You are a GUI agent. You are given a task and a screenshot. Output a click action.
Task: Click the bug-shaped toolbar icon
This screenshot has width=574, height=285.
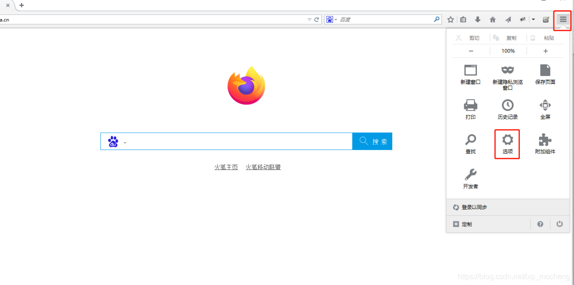523,20
